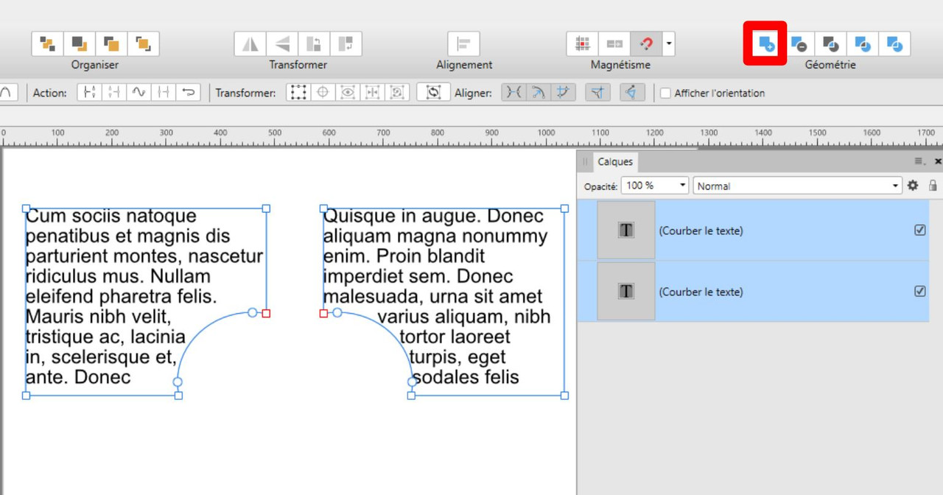Screen dimensions: 943x495
Task: Open blend options gear in Calques panel
Action: [x=913, y=186]
